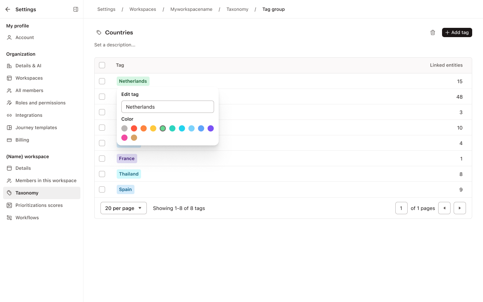The width and height of the screenshot is (483, 302).
Task: Click the Add tag button
Action: pos(457,32)
